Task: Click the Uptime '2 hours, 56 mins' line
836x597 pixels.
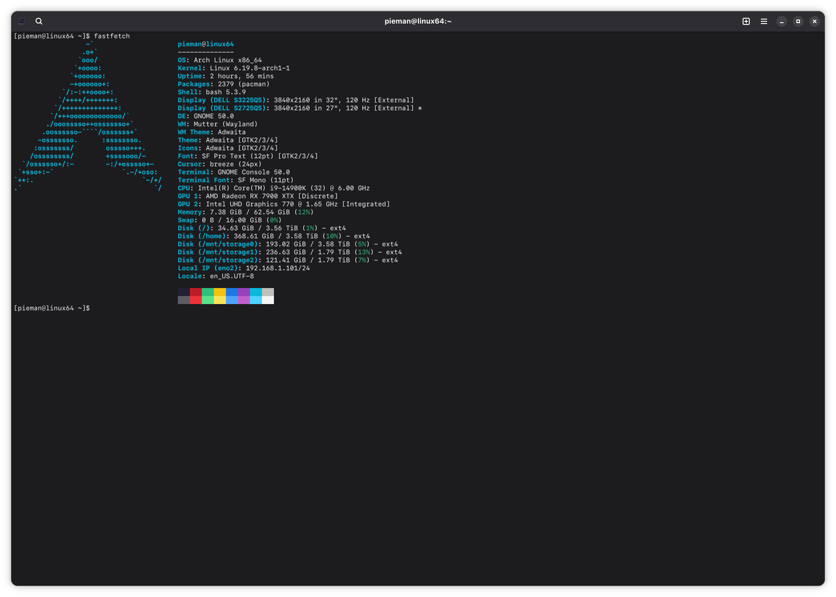Action: pyautogui.click(x=226, y=76)
